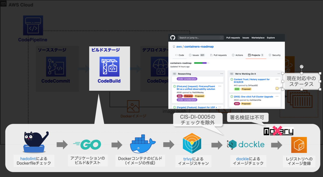Click open-issue icon on FireLens card
Viewport: 323px width, 177px height.
(x=174, y=86)
